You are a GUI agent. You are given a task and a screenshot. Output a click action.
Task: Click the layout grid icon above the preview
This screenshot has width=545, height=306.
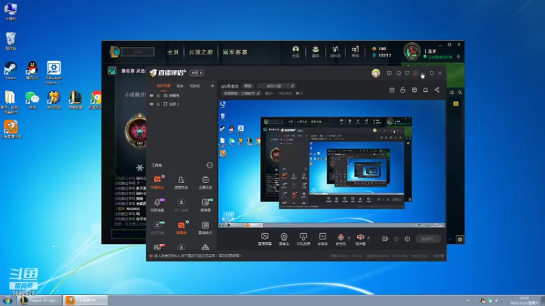(x=392, y=90)
